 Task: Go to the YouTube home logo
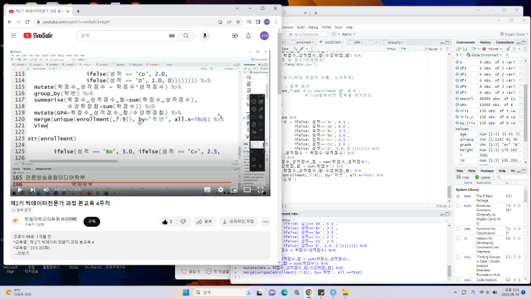[x=38, y=36]
